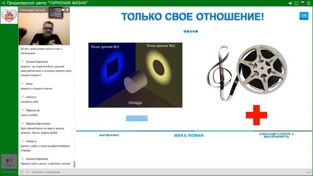Click the message 'Свету и любви'
The width and height of the screenshot is (313, 176).
29,115
